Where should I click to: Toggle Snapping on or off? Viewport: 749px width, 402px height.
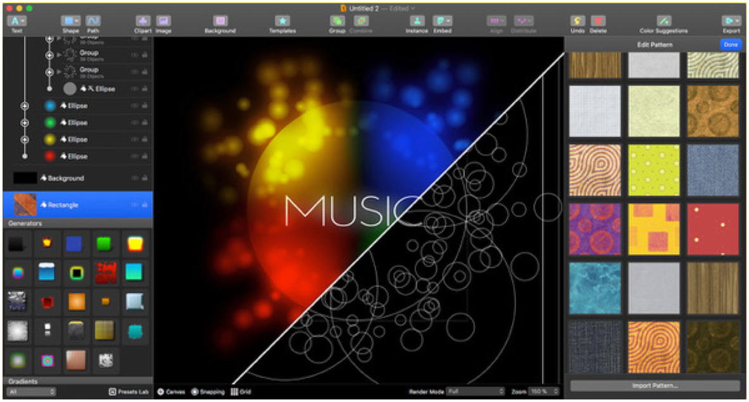[x=208, y=392]
